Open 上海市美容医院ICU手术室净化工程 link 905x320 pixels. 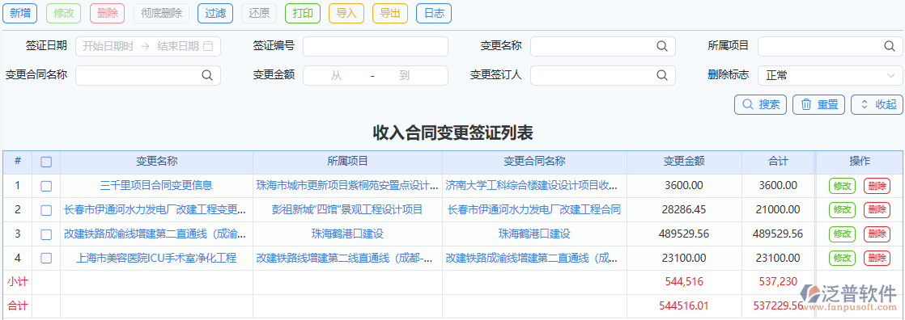pos(156,259)
